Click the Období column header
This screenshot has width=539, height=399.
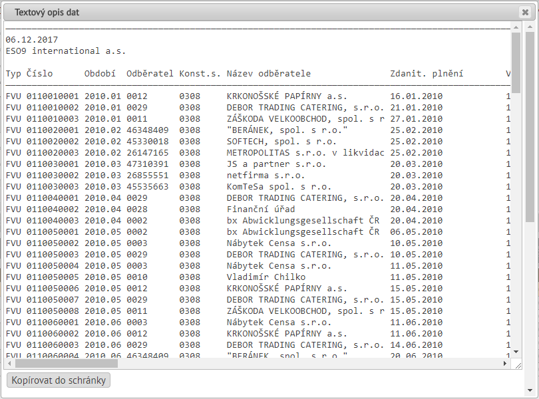tap(100, 74)
